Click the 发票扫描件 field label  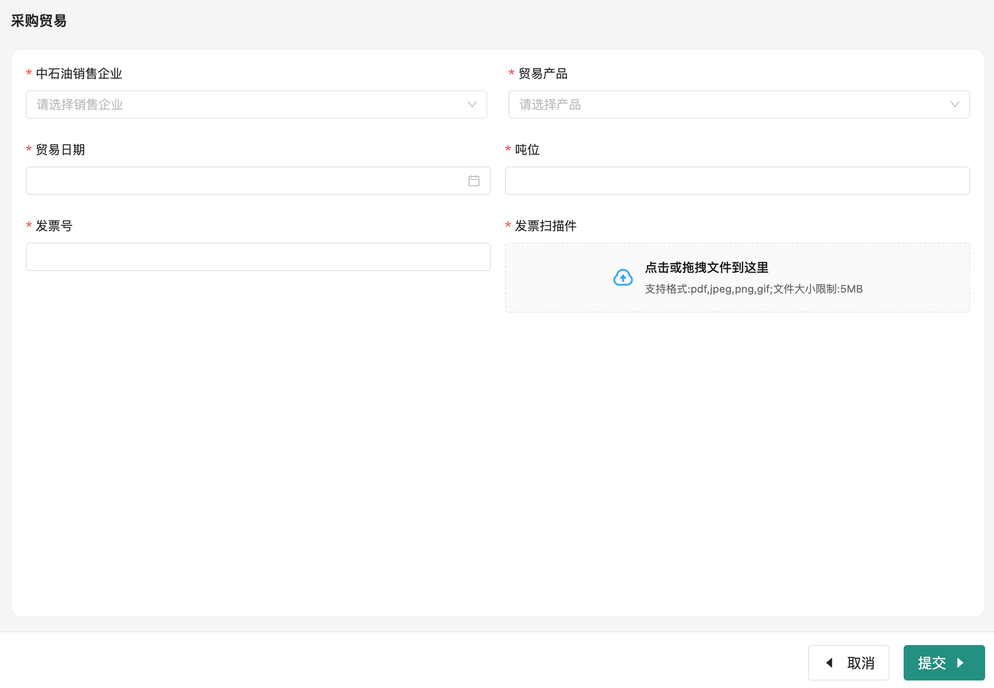545,226
